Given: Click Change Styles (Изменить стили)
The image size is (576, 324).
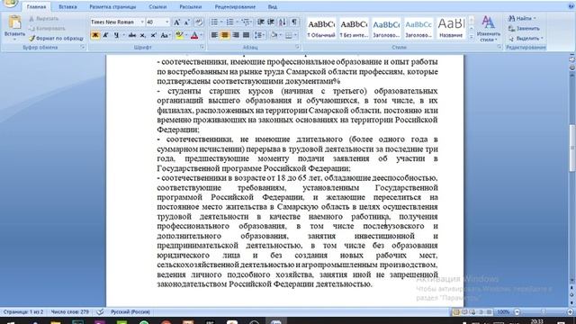Looking at the screenshot, I should point(488,29).
